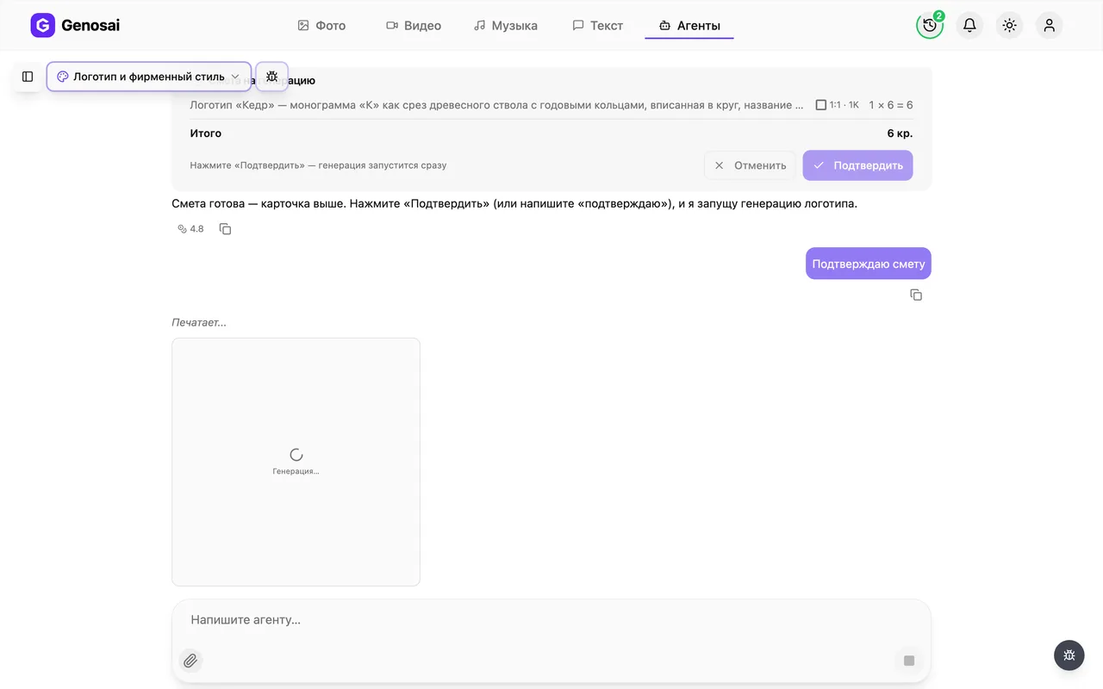Toggle the sidebar panel icon
The image size is (1103, 689).
[x=28, y=77]
